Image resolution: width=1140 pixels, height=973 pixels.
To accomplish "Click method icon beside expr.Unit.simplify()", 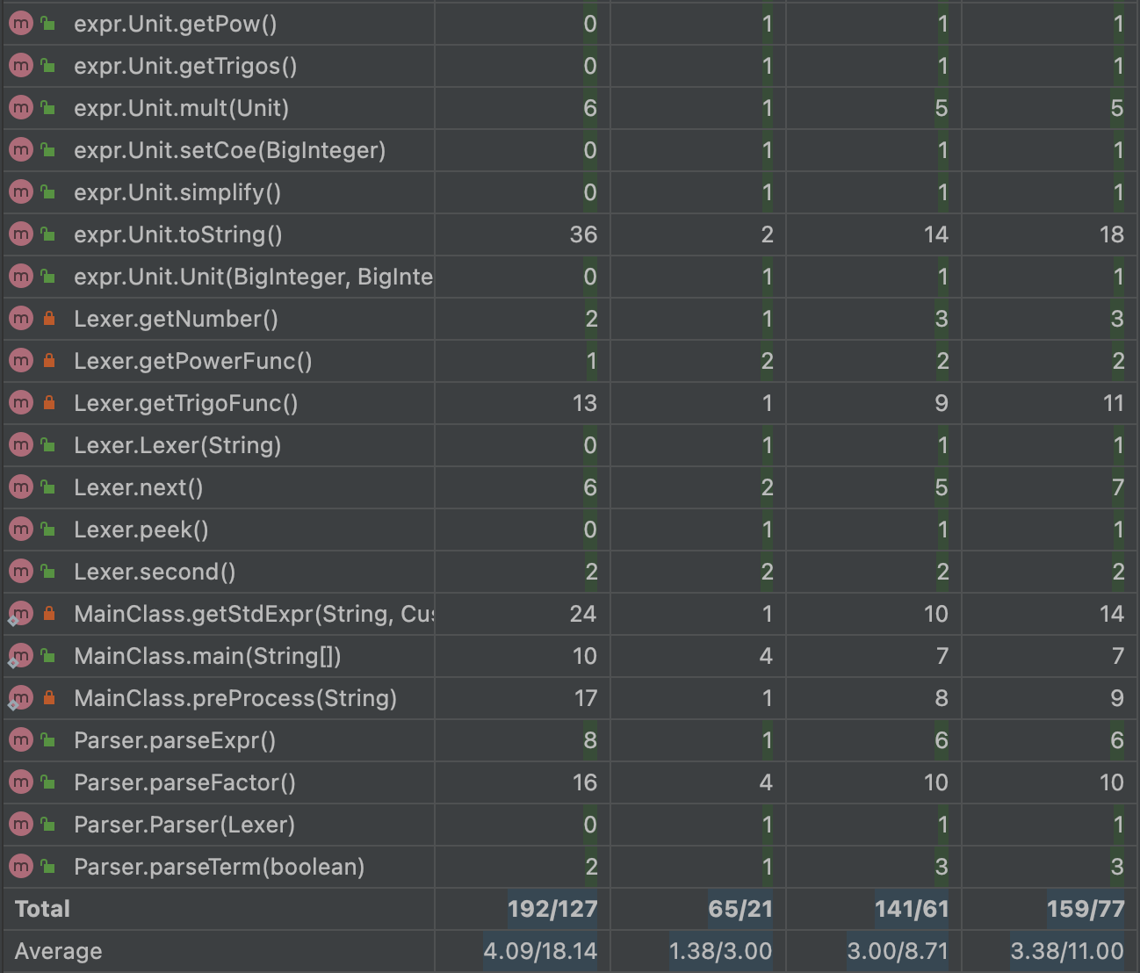I will tap(20, 192).
